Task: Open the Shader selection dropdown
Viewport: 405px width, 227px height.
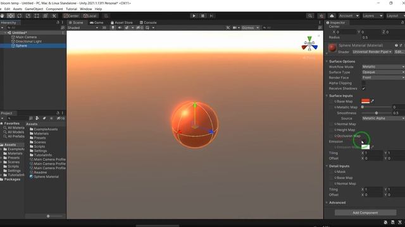Action: pos(372,52)
